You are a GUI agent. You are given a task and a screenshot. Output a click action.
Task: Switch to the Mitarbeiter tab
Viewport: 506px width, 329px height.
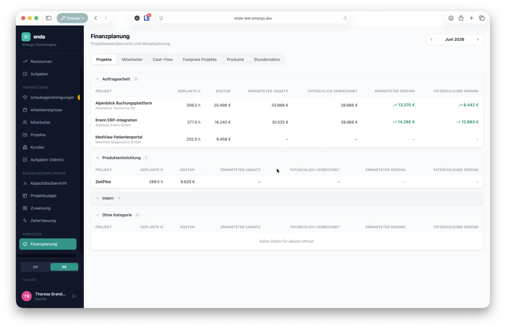coord(132,59)
